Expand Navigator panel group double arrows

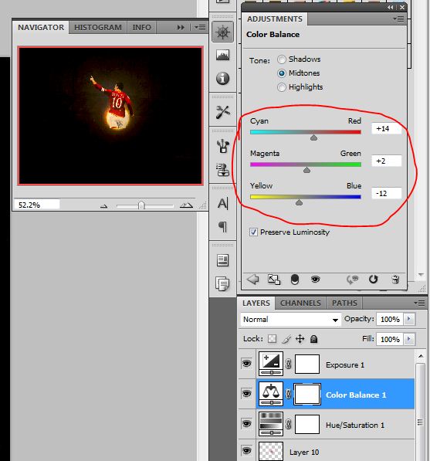point(181,28)
